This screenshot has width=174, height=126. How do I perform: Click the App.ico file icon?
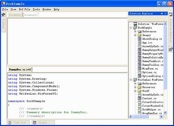tap(140, 42)
